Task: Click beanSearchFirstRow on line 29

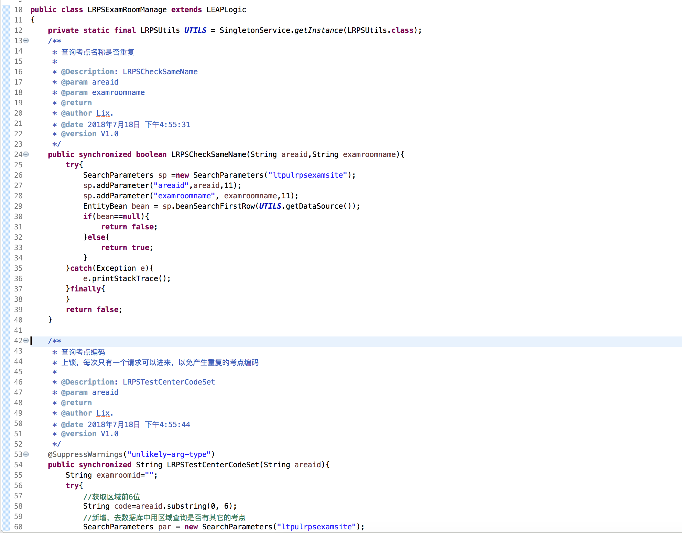Action: 215,206
